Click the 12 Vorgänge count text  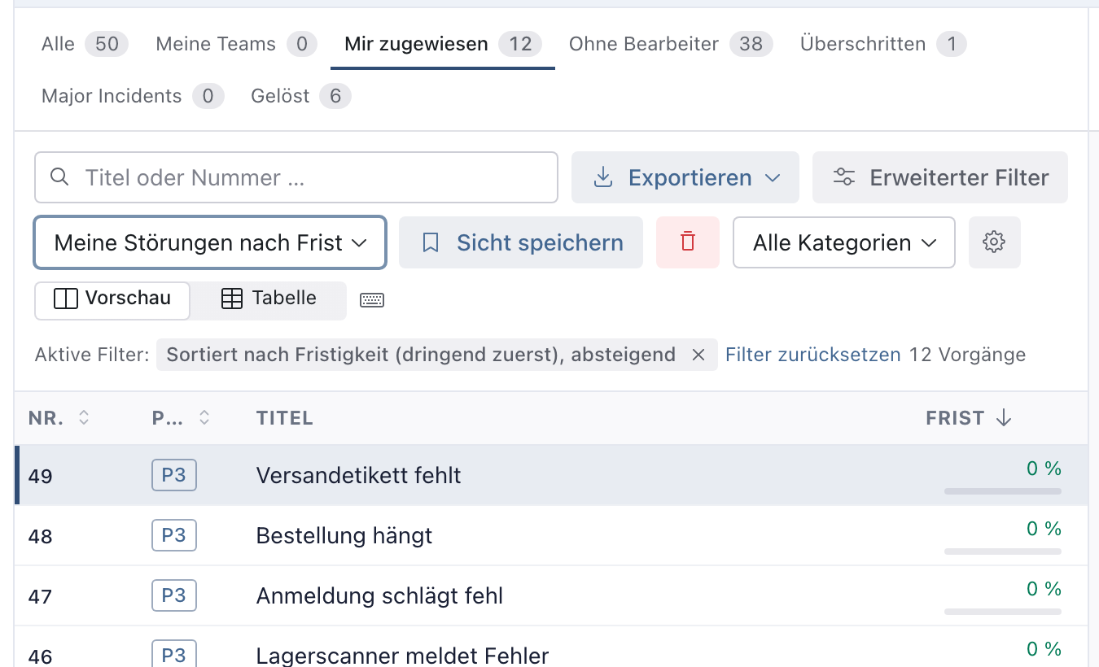[967, 355]
